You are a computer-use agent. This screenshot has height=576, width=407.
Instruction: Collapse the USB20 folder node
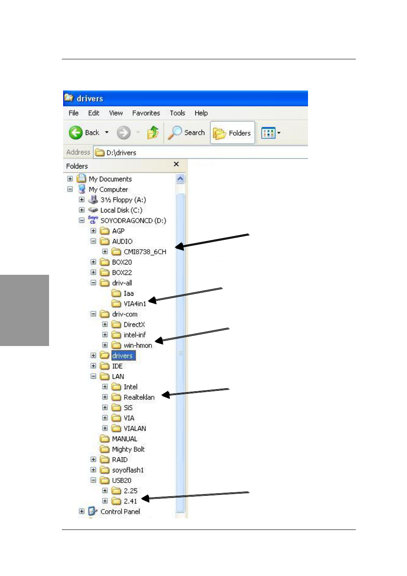(93, 480)
